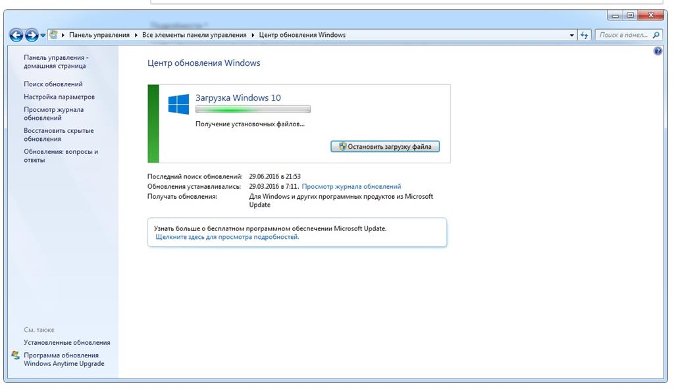Open sidebar link Просмотр журнала обновлений
This screenshot has height=389, width=674.
coord(54,114)
